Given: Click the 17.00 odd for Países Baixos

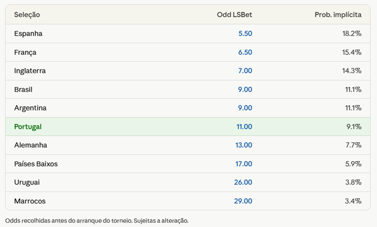Looking at the screenshot, I should click(x=244, y=164).
